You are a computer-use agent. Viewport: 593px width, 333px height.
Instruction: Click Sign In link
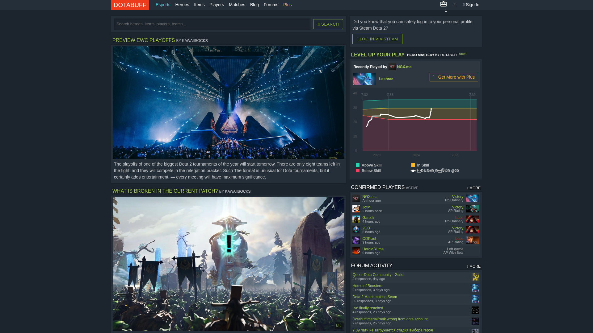(x=471, y=5)
